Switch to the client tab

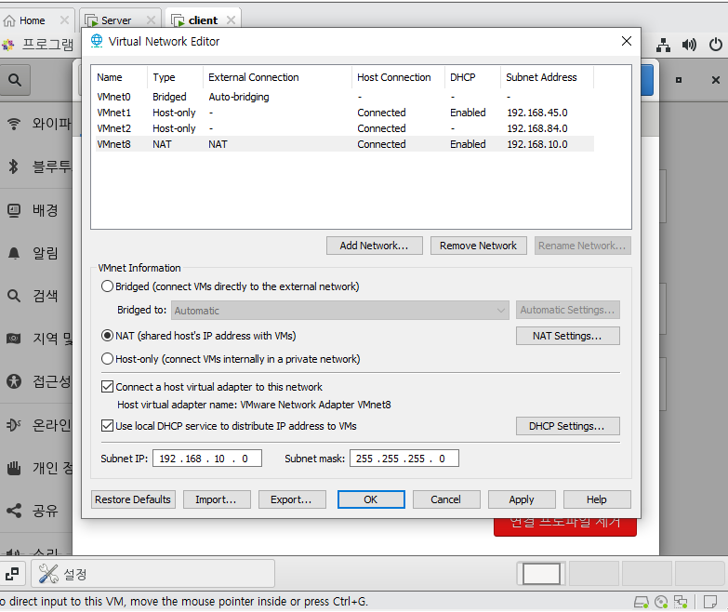pos(203,20)
